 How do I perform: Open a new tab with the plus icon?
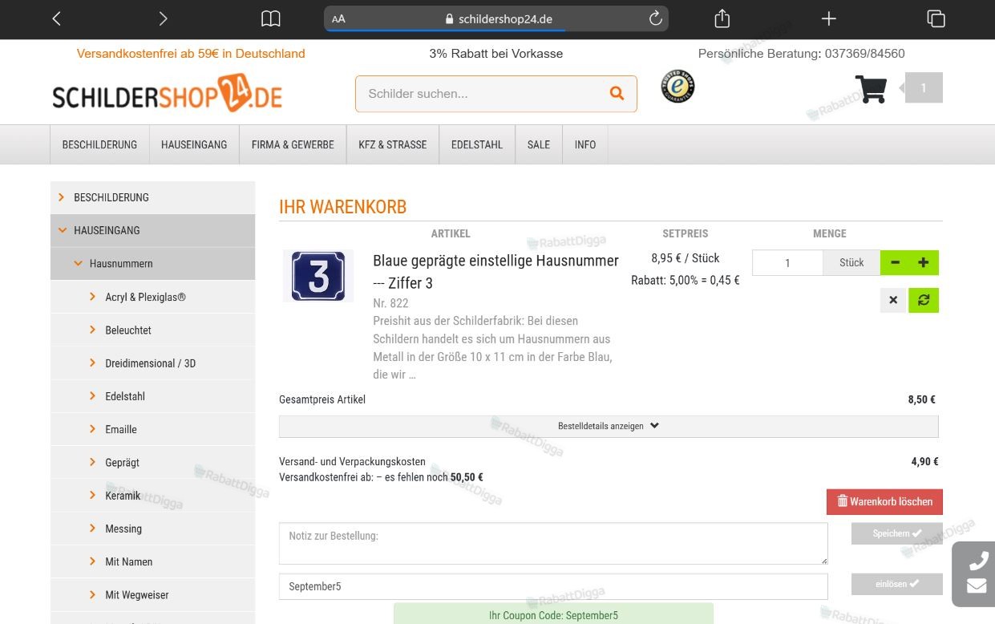[x=829, y=18]
